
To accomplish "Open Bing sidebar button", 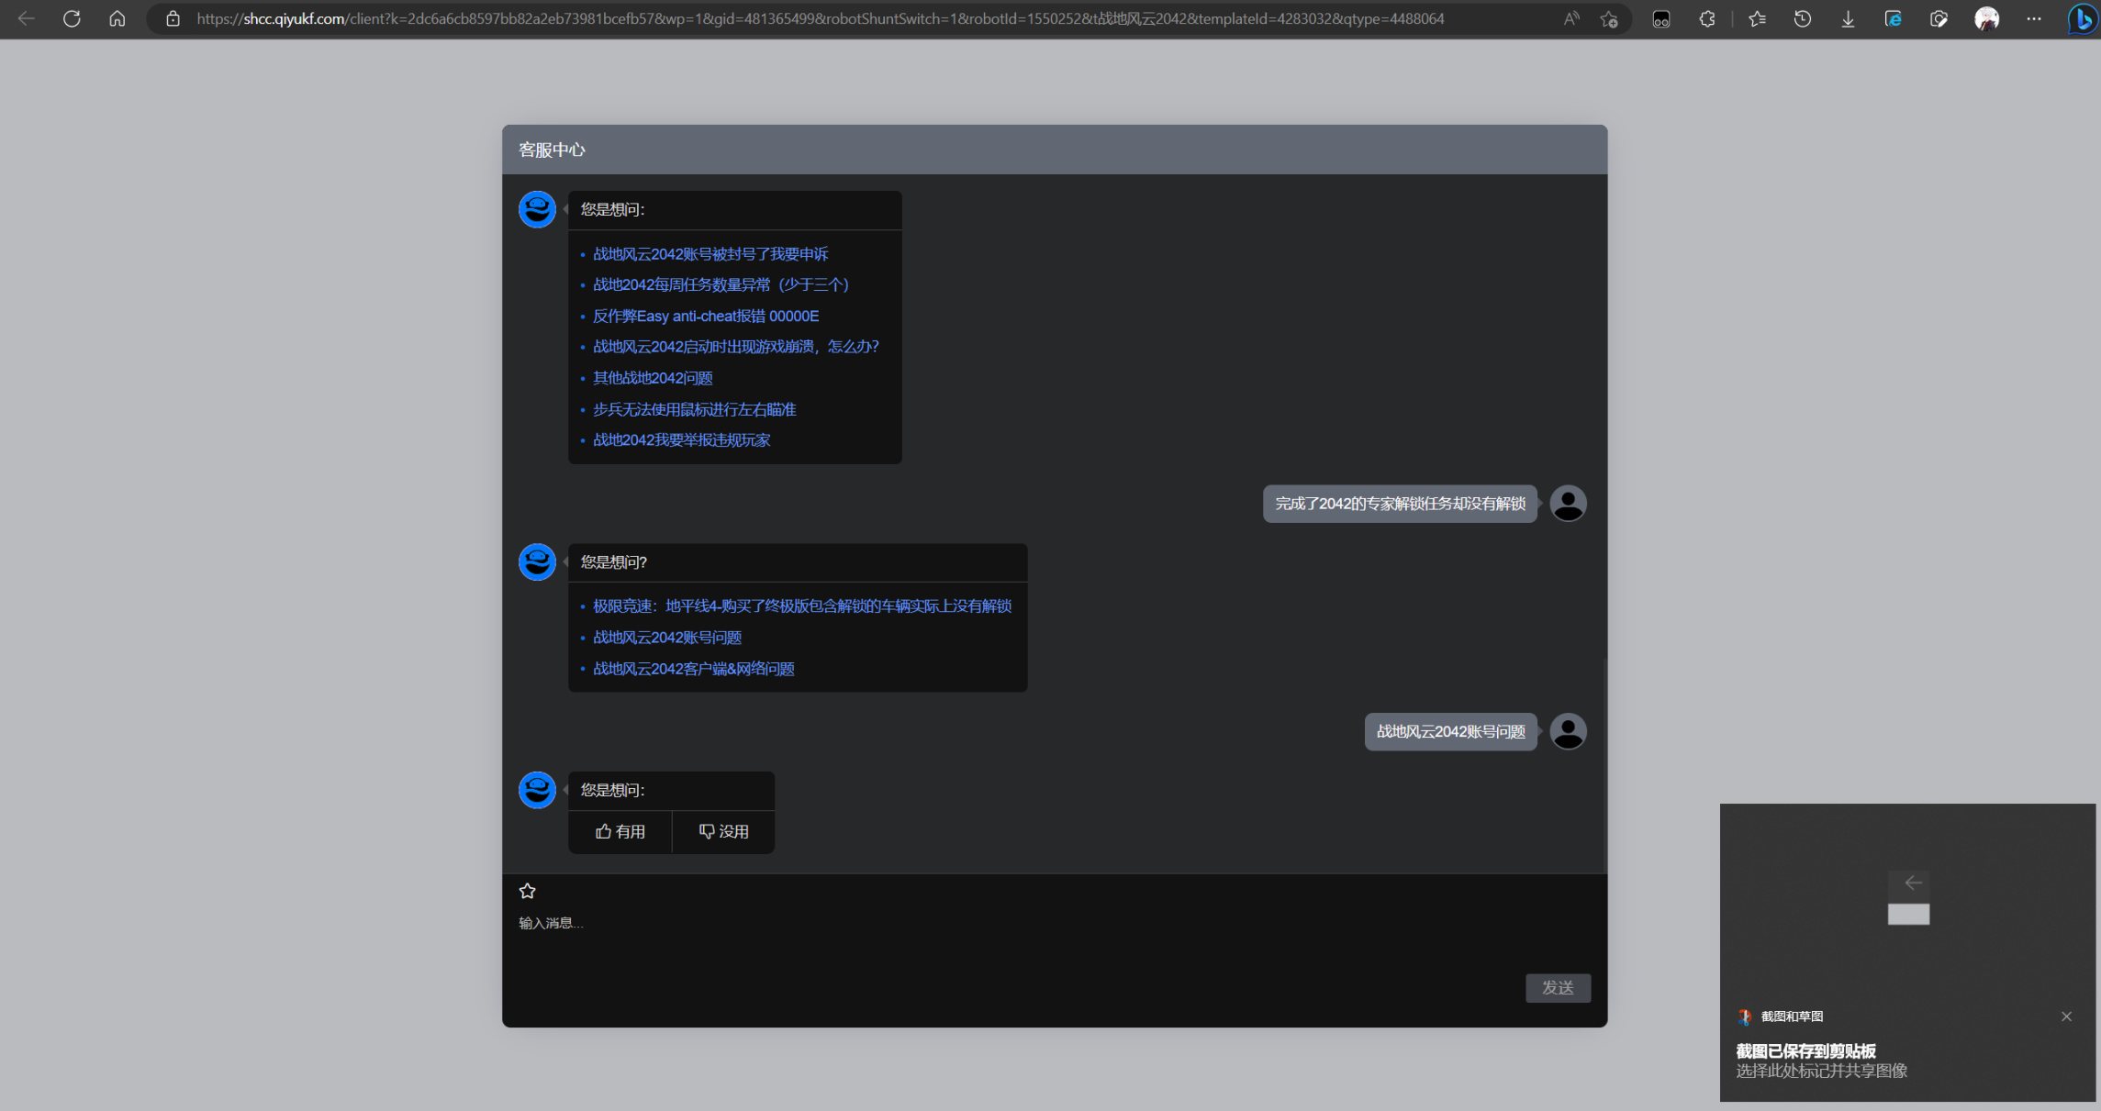I will (x=2082, y=18).
